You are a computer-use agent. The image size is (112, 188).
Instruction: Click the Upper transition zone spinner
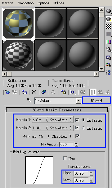91,173
